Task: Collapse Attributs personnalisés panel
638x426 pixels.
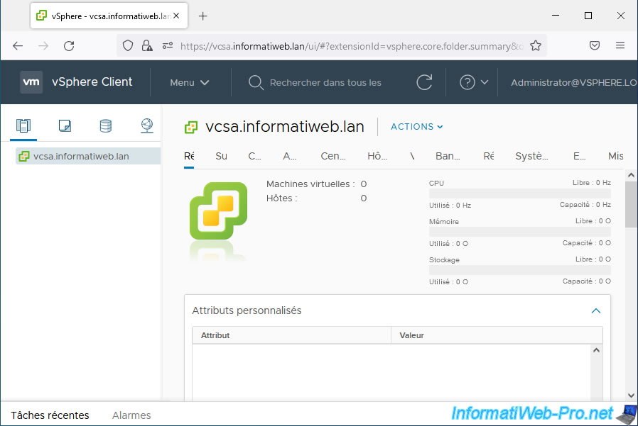Action: pyautogui.click(x=595, y=310)
